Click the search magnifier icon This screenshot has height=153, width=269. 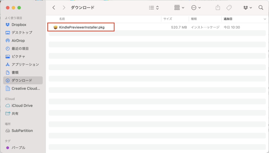(261, 8)
